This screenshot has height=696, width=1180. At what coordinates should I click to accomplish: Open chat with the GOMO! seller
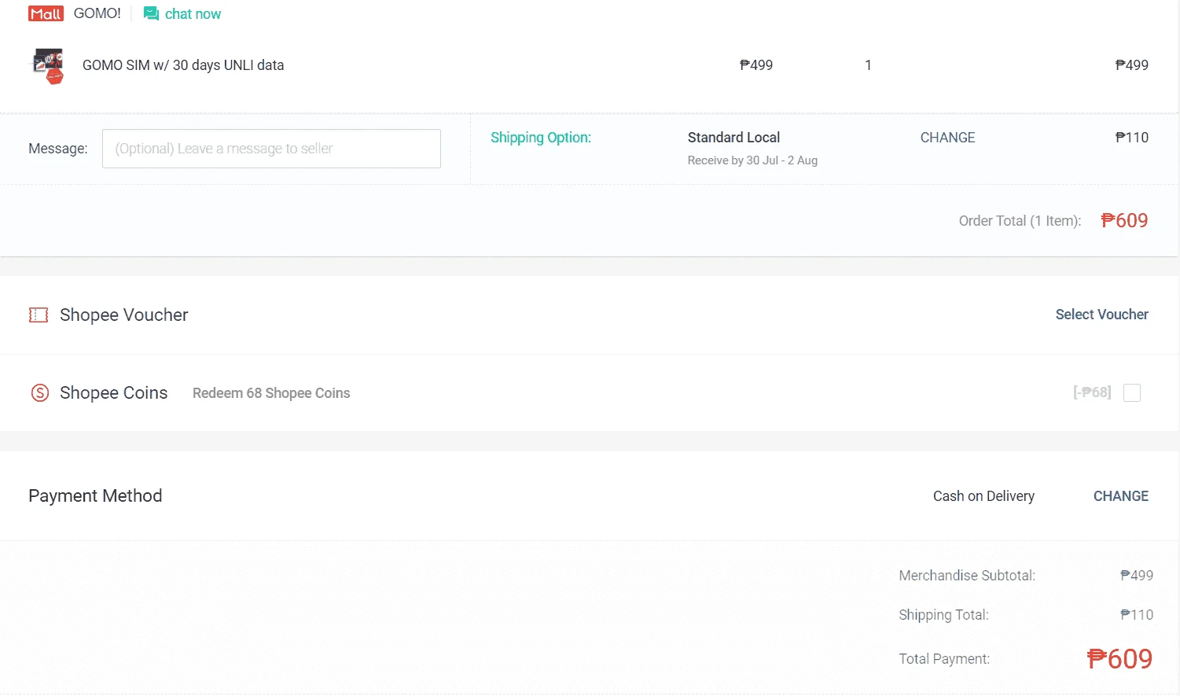coord(182,14)
